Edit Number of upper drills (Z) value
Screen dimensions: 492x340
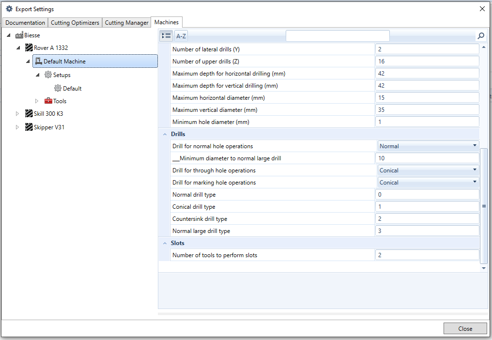coord(427,61)
